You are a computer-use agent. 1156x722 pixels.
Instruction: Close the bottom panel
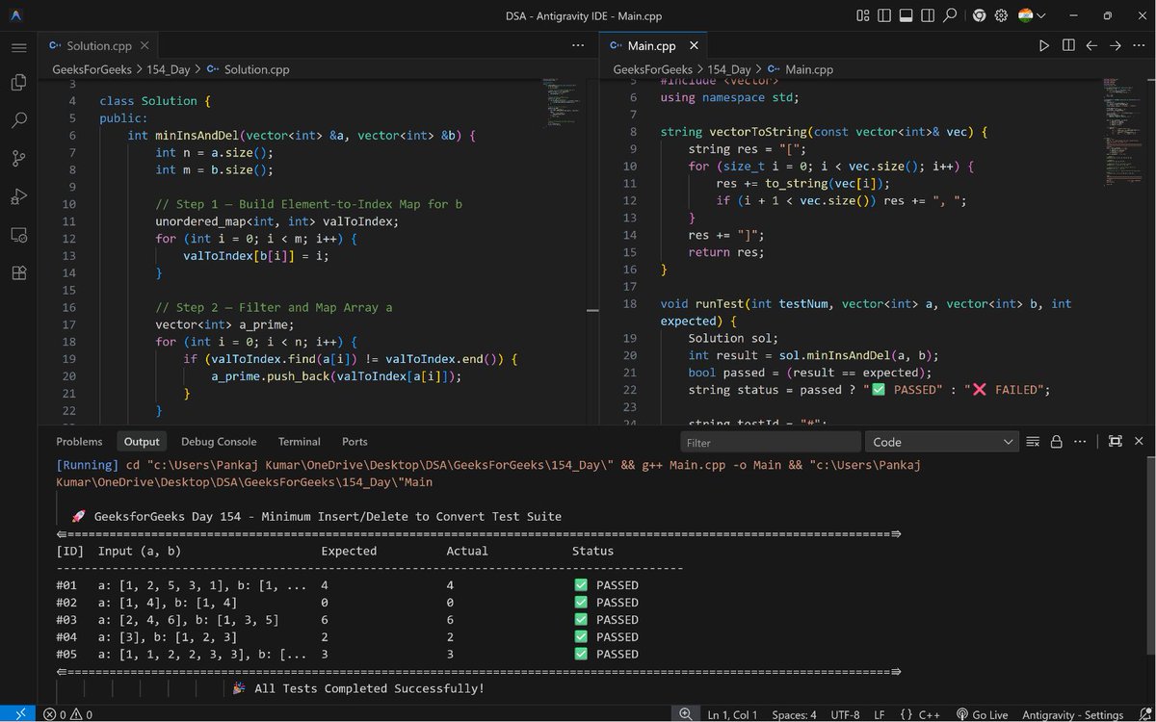1139,442
